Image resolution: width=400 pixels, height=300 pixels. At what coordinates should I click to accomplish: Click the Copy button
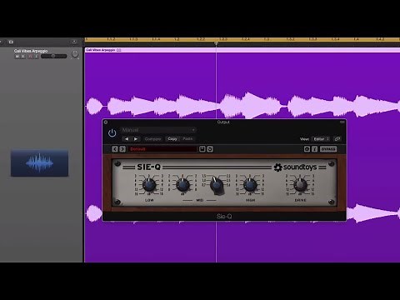click(172, 139)
